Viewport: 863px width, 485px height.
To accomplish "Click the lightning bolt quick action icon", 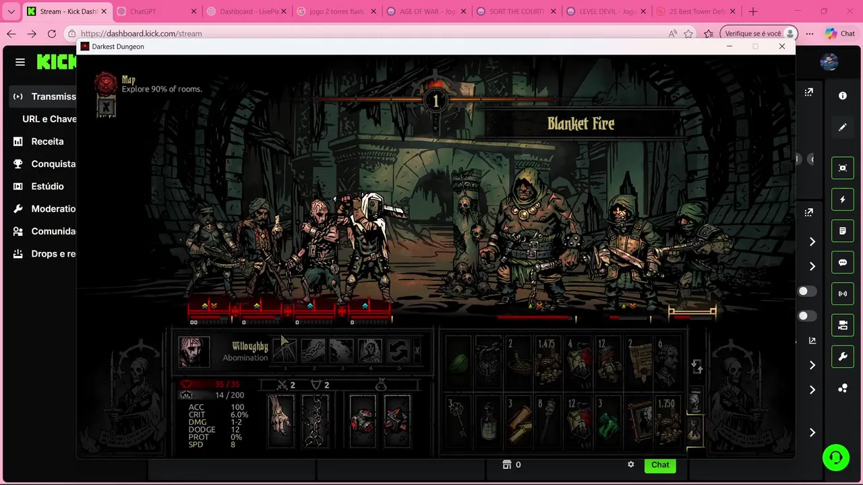I will [x=842, y=199].
